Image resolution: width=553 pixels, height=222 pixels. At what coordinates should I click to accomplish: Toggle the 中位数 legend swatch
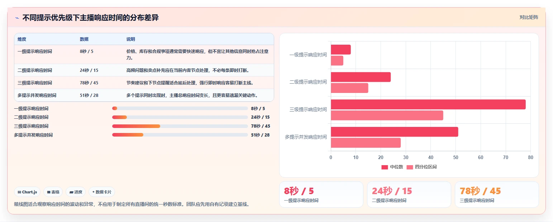pyautogui.click(x=385, y=167)
